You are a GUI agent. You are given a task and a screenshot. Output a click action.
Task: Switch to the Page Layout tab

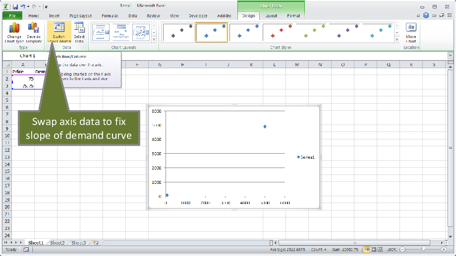click(81, 16)
